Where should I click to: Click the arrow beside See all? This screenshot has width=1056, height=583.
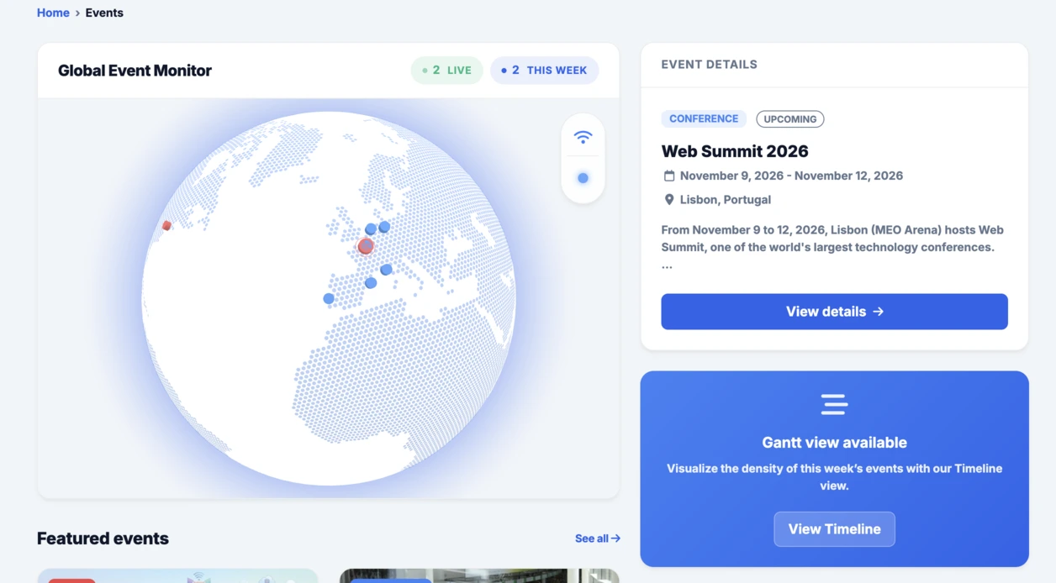pos(615,538)
